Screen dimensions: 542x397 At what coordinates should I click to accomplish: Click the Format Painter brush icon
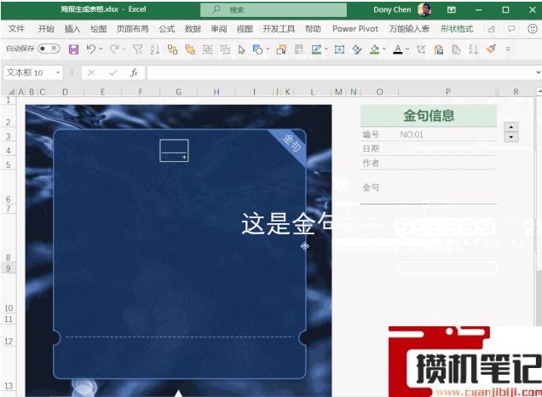(x=491, y=49)
